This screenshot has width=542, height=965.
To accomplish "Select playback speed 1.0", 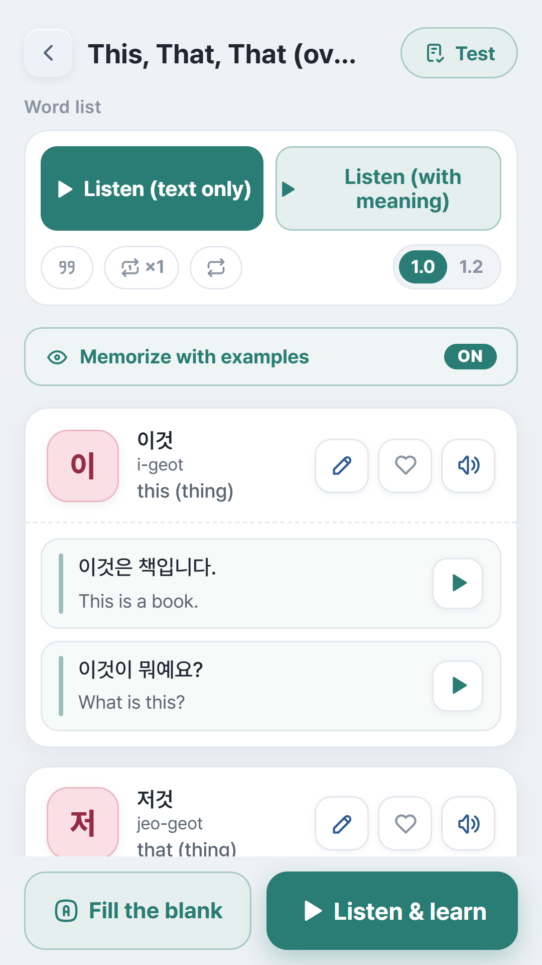I will tap(423, 267).
